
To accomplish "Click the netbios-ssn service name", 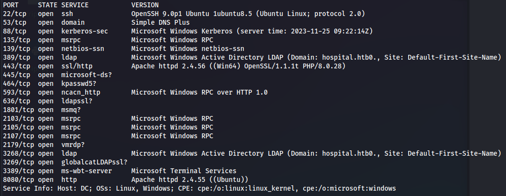I will (x=83, y=49).
